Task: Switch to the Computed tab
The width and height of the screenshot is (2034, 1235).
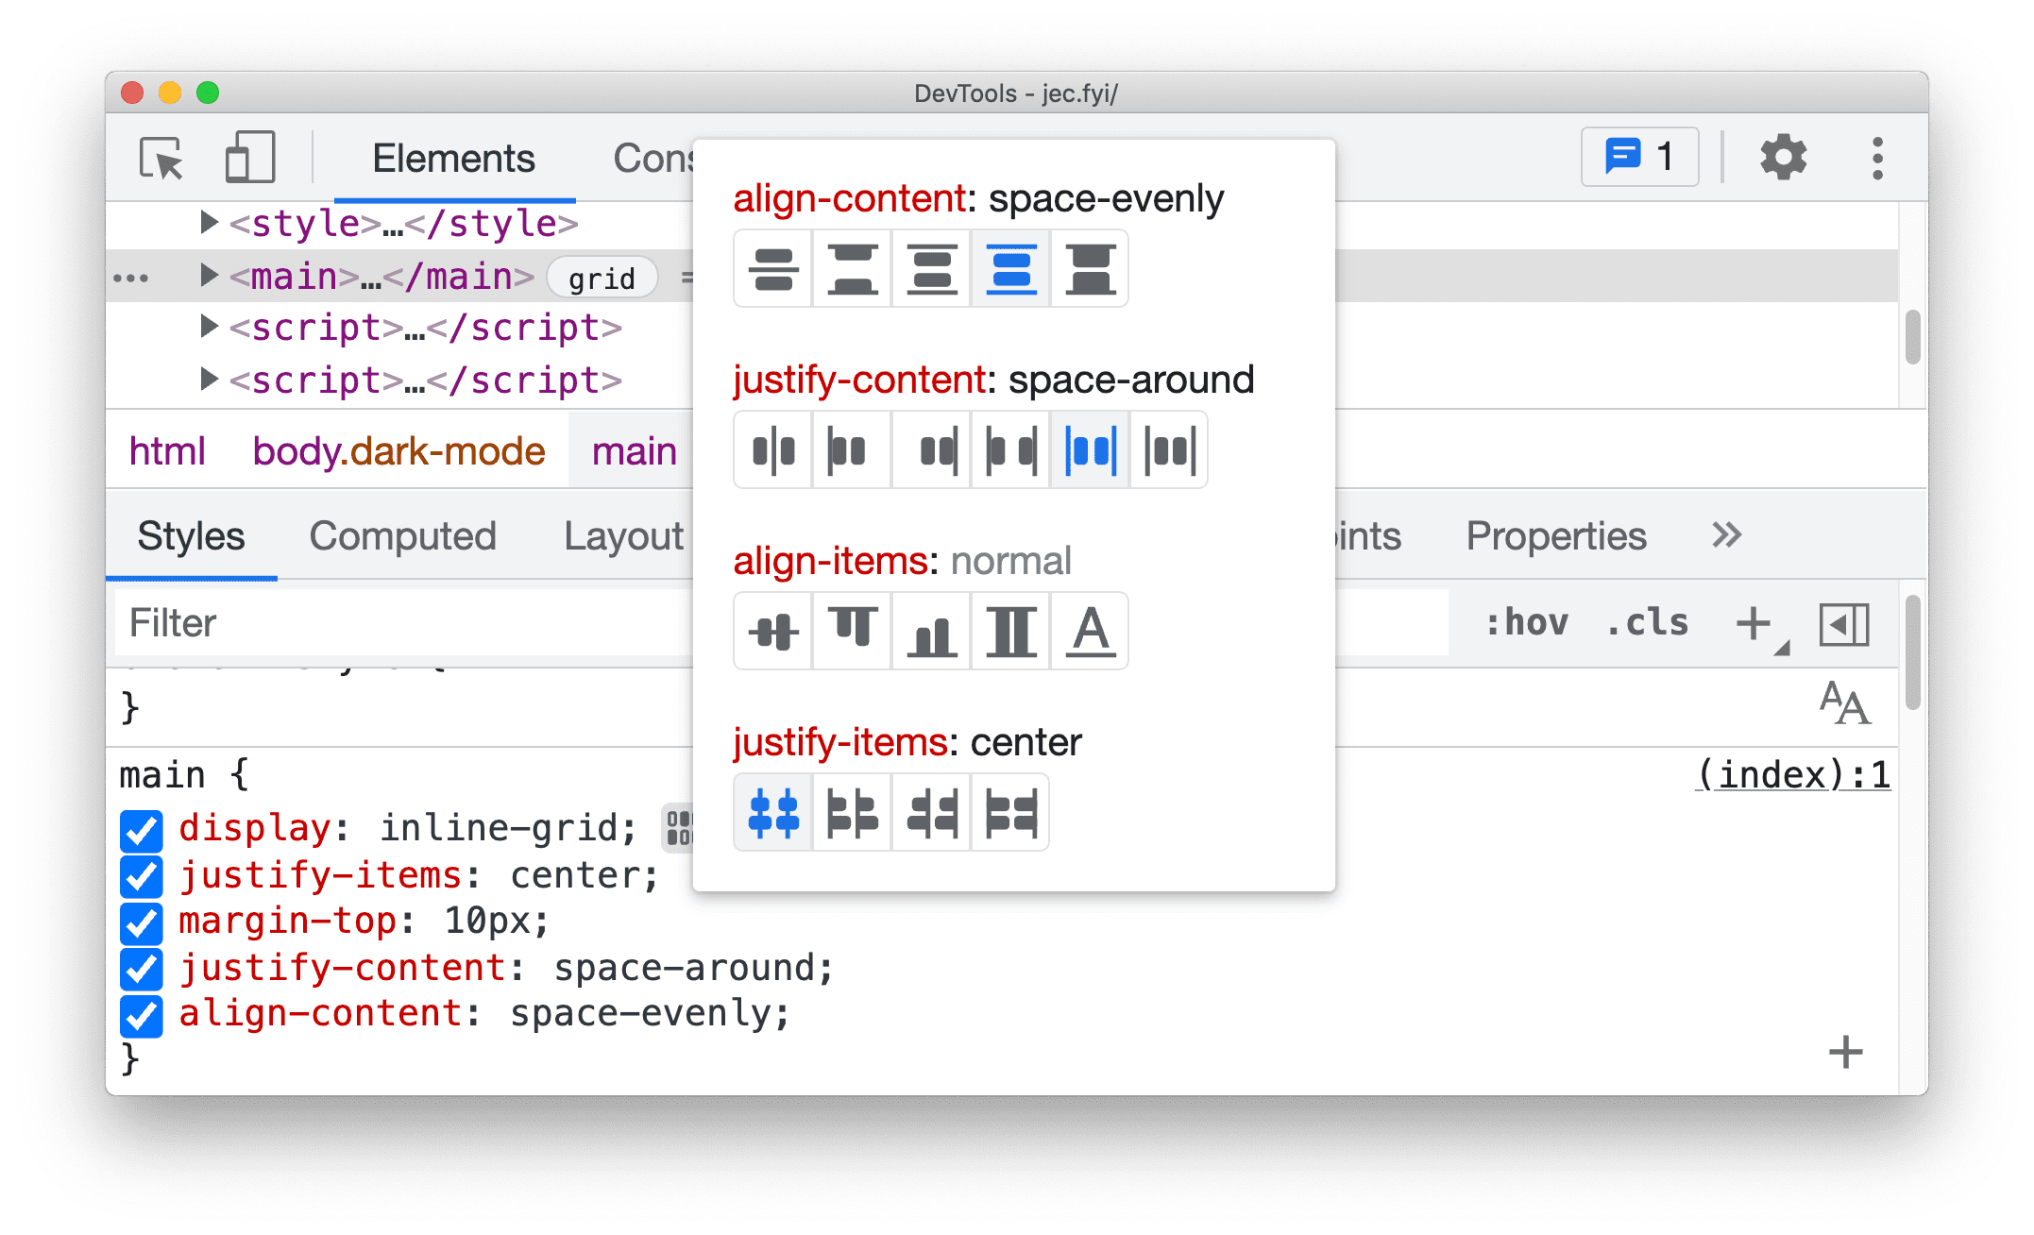Action: point(404,536)
